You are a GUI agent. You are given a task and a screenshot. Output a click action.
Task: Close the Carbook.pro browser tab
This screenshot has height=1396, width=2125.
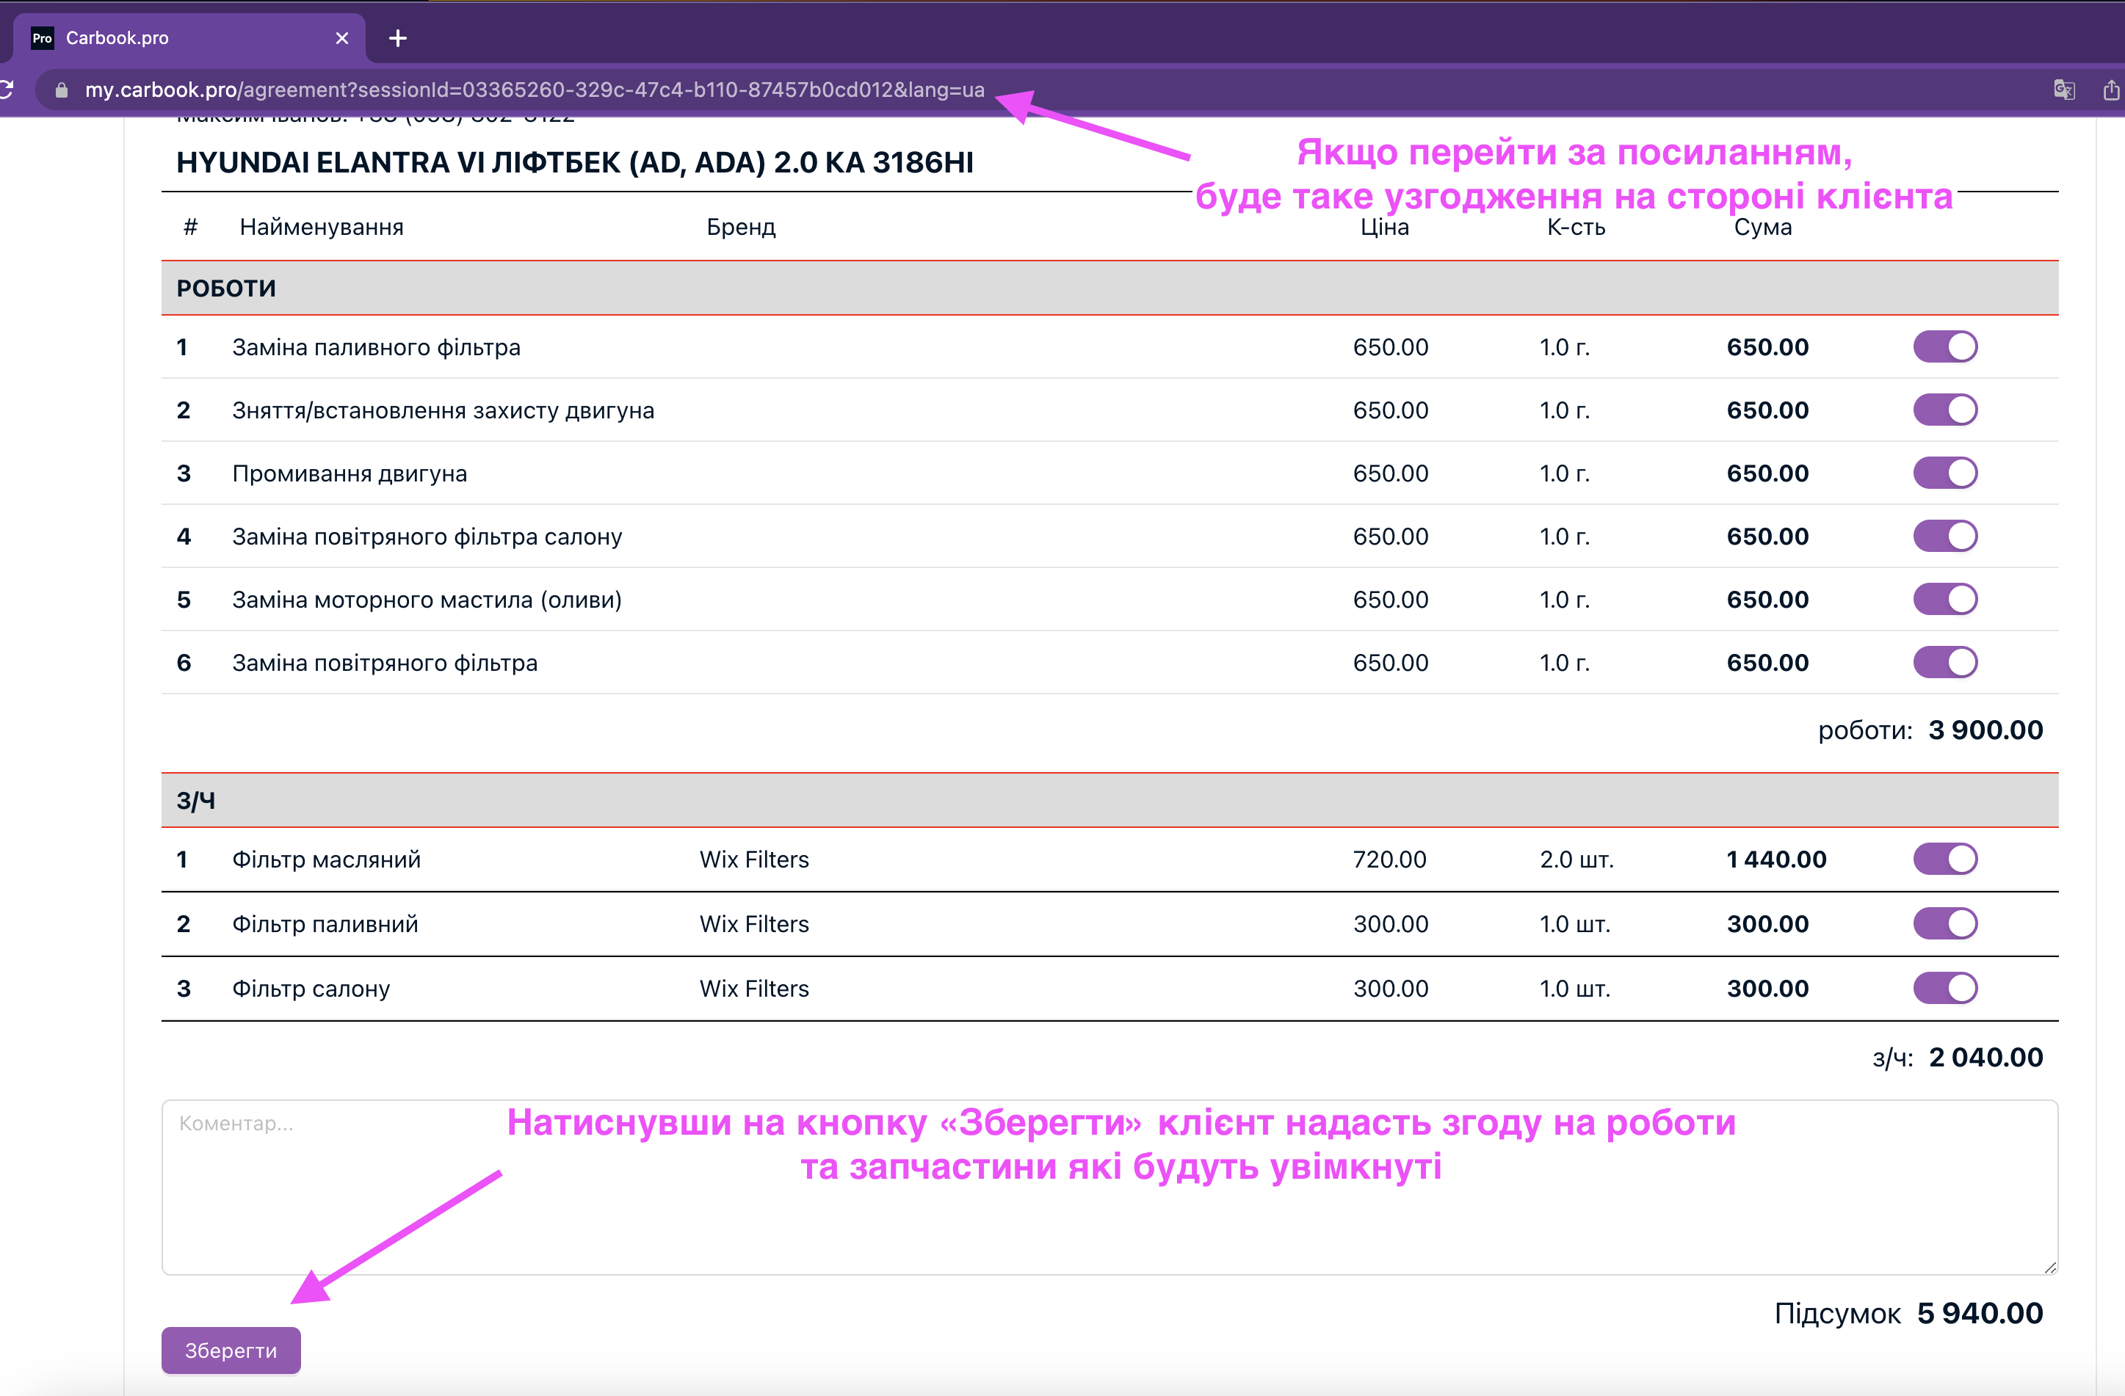pyautogui.click(x=342, y=37)
